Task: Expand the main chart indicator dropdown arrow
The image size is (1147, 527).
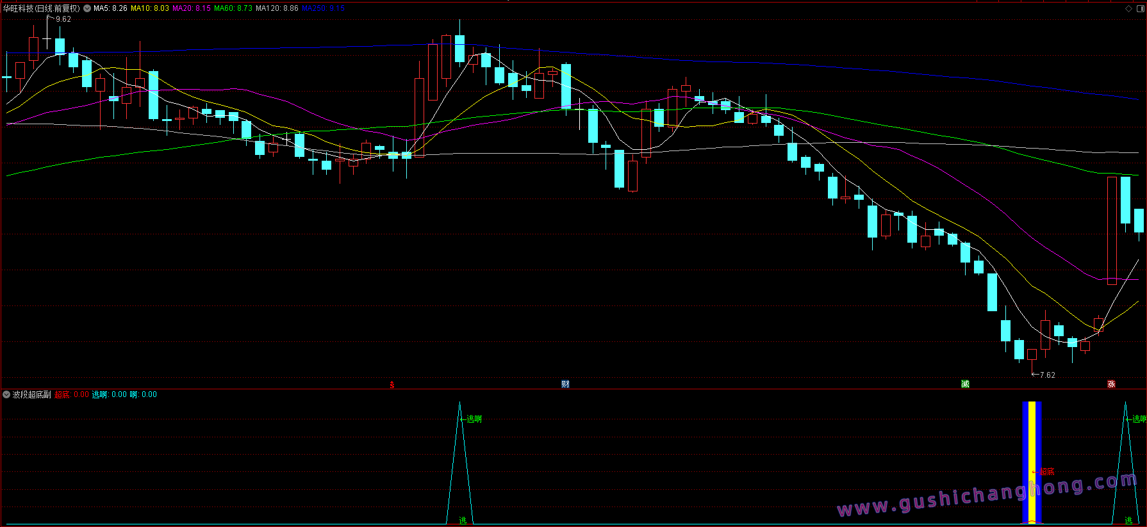Action: tap(87, 8)
